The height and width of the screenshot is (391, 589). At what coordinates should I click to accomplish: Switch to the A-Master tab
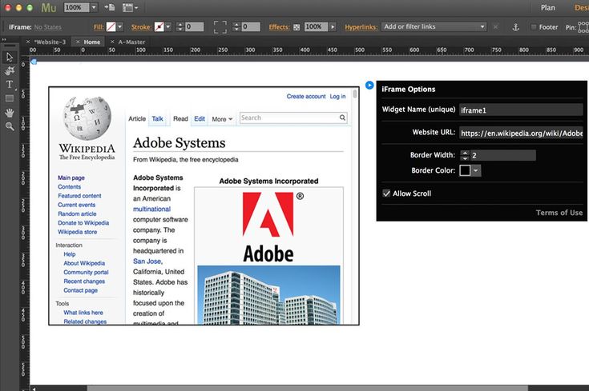coord(132,42)
